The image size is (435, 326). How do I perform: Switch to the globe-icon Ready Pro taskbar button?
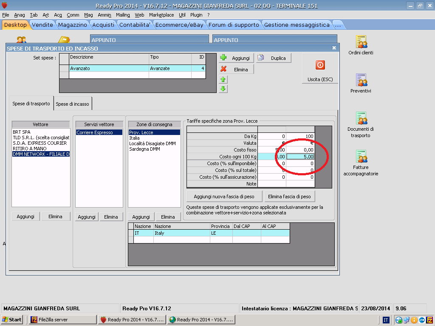(201, 320)
